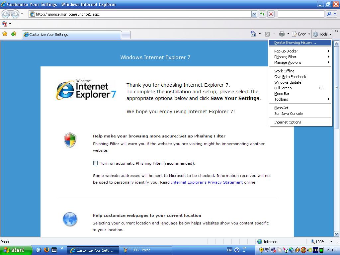This screenshot has height=255, width=340.
Task: Click the Tools menu button
Action: click(x=322, y=34)
